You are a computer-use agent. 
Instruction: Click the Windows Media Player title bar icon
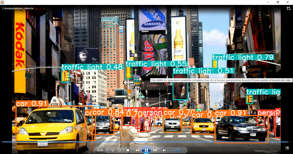point(2,2)
